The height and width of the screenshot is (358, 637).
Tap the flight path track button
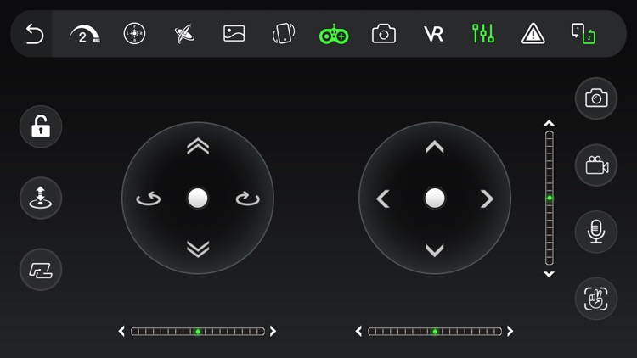41,270
